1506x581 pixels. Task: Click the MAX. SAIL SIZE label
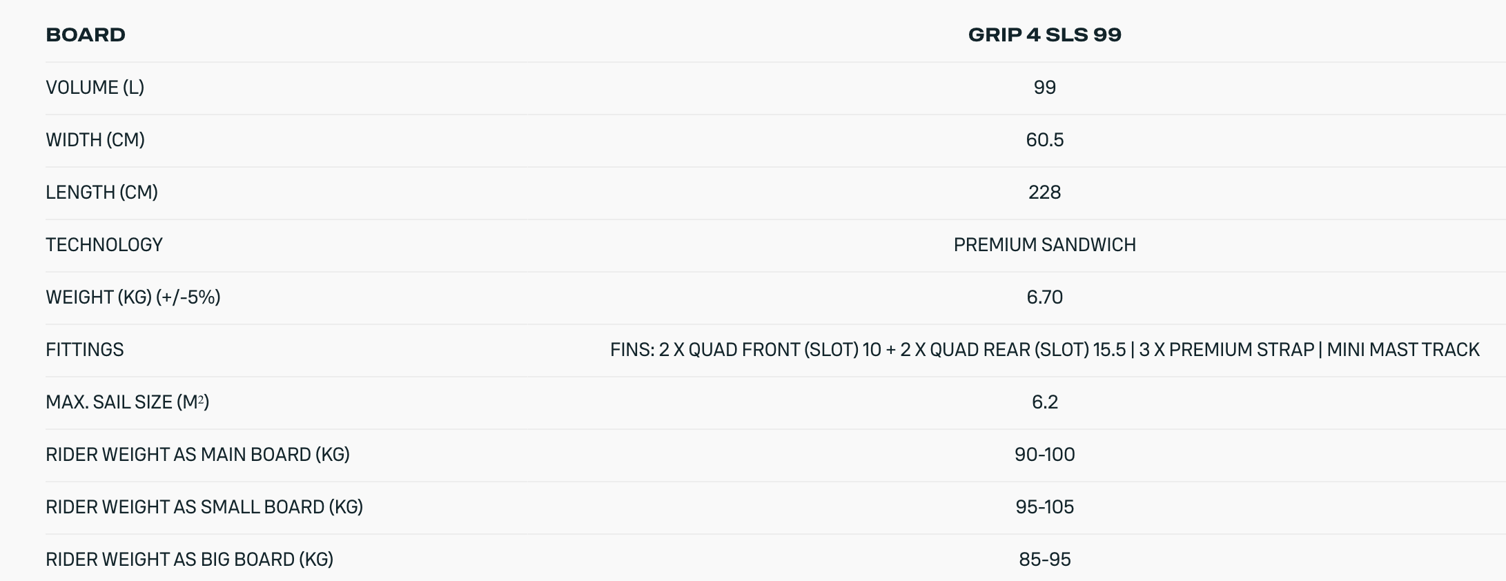click(127, 402)
